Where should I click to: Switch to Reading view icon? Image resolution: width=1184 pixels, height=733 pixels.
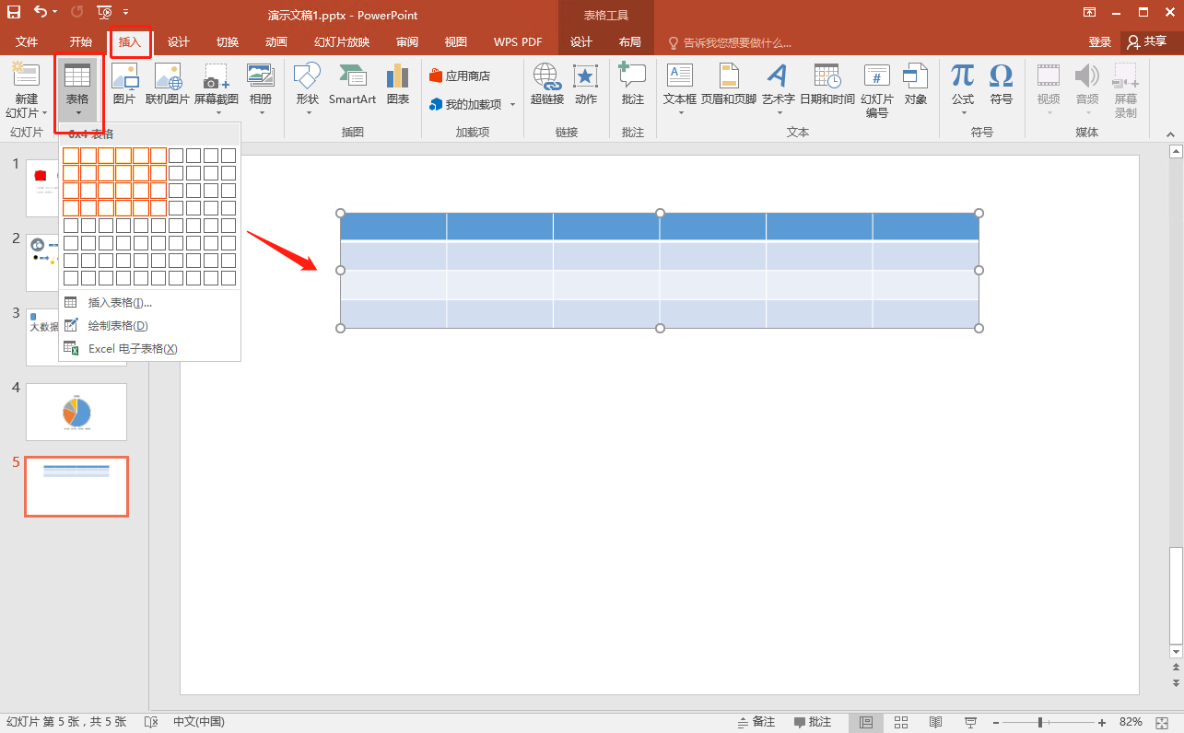[935, 722]
